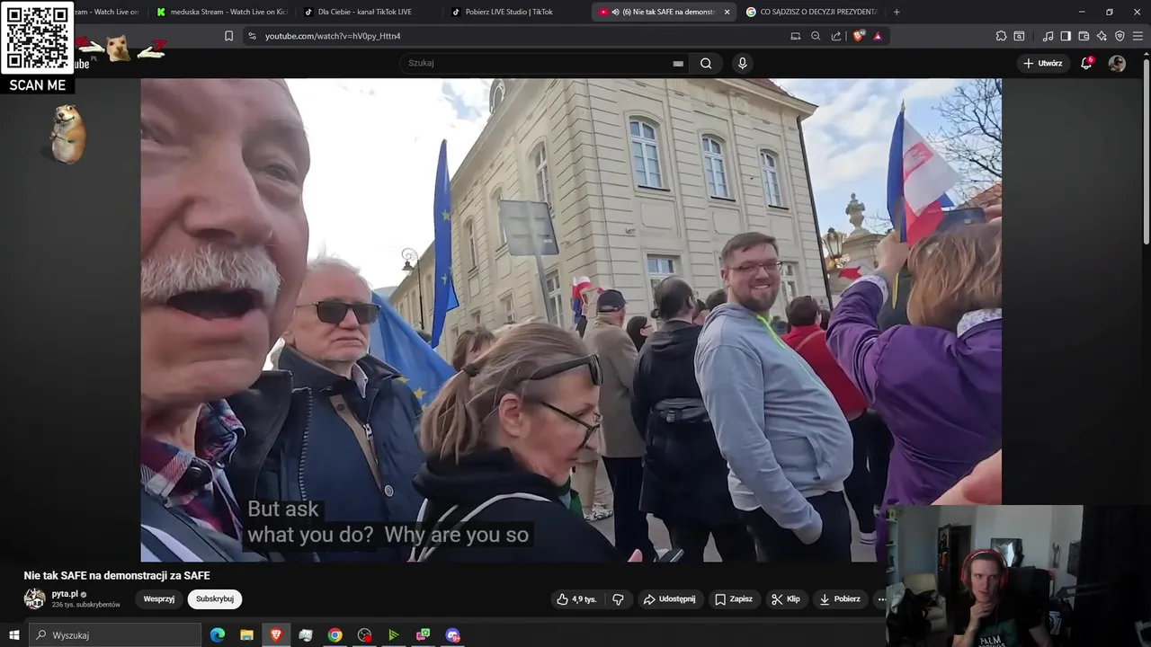The height and width of the screenshot is (647, 1151).
Task: Close the Nie tak SAFE YouTube tab
Action: tap(727, 12)
